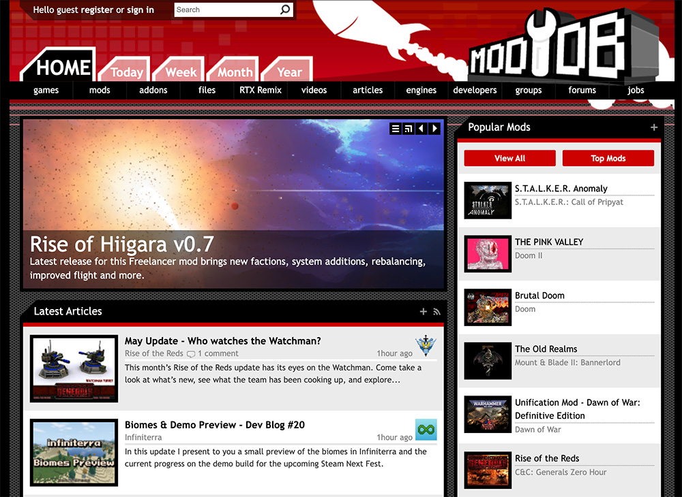
Task: Click the View All button
Action: pos(509,158)
